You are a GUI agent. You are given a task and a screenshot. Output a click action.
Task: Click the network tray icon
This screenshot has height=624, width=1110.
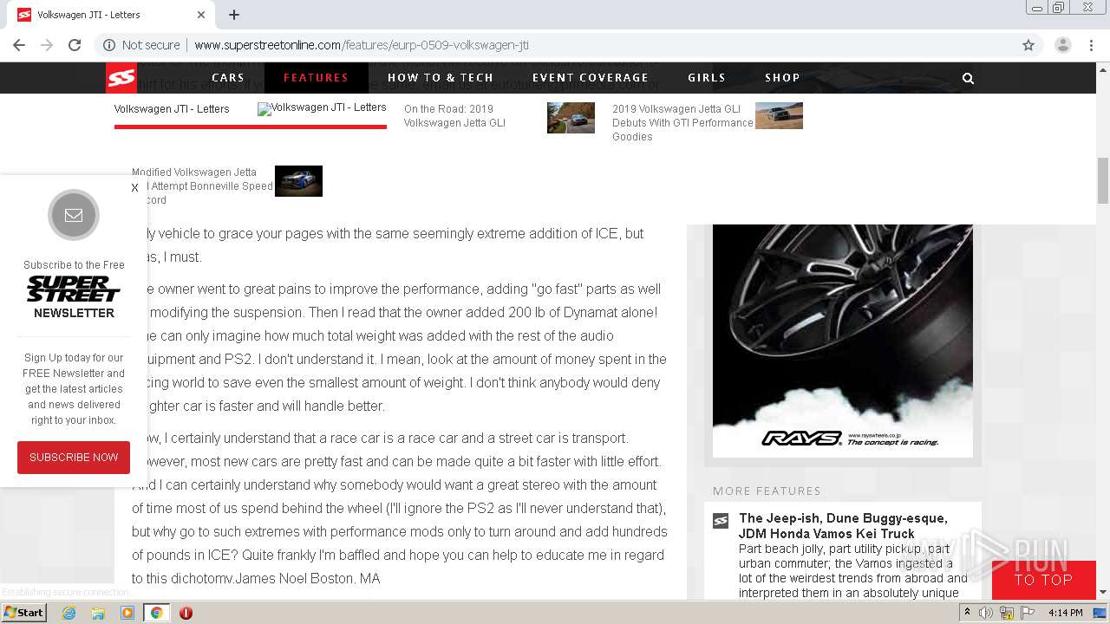pyautogui.click(x=1007, y=613)
